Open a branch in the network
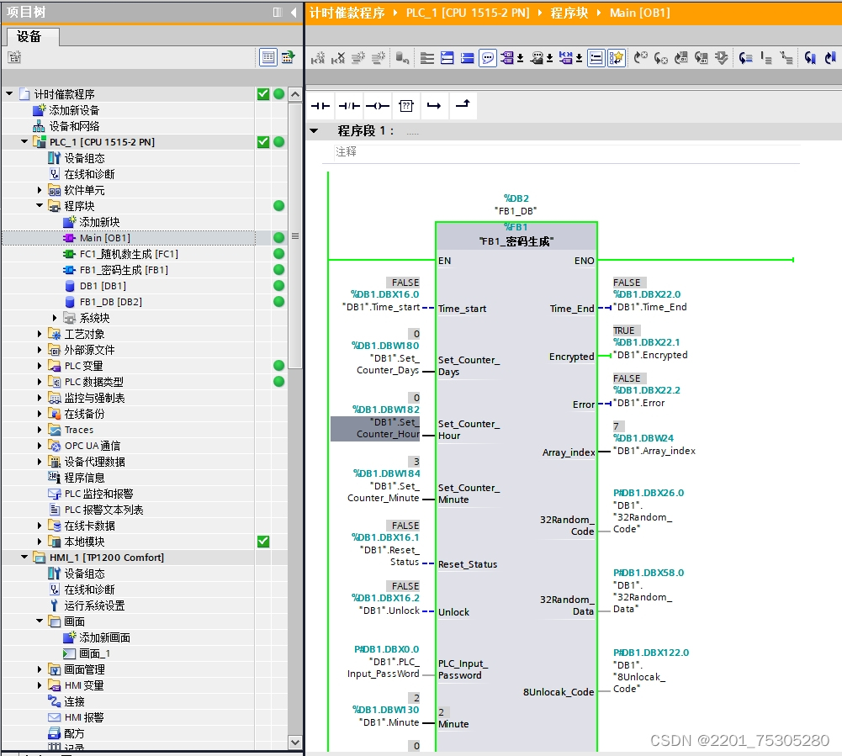842x756 pixels. click(x=434, y=106)
